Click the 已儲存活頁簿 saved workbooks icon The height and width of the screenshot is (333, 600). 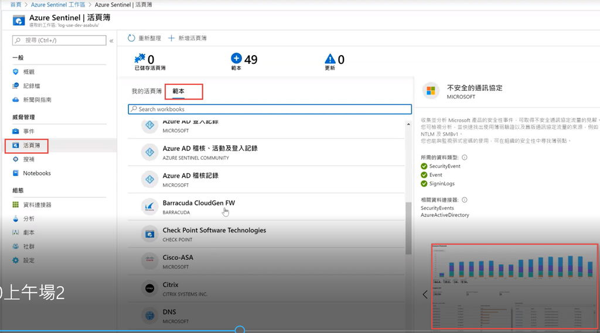point(139,59)
